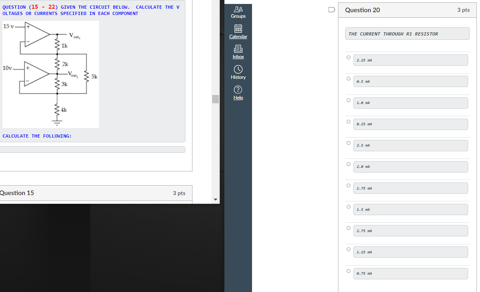480x292 pixels.
Task: Click the Inbox link label
Action: click(x=238, y=57)
